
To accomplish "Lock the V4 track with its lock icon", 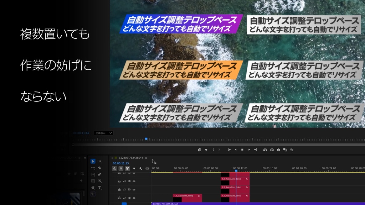I will (119, 181).
